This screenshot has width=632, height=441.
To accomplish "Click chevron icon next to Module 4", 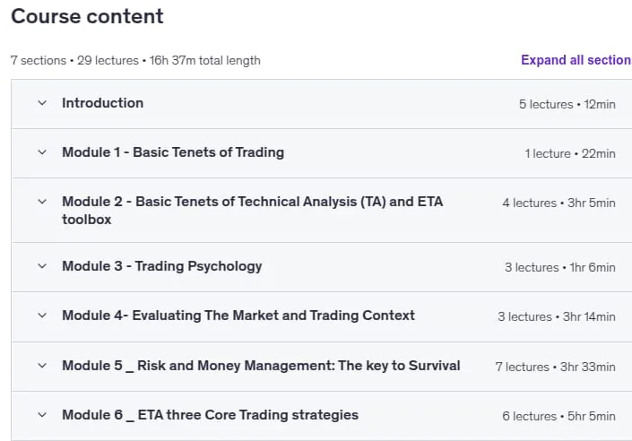I will (x=42, y=316).
